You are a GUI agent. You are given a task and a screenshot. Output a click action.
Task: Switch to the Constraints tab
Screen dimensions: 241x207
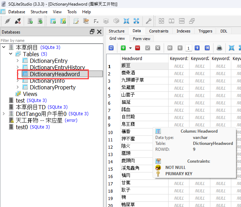(159, 31)
